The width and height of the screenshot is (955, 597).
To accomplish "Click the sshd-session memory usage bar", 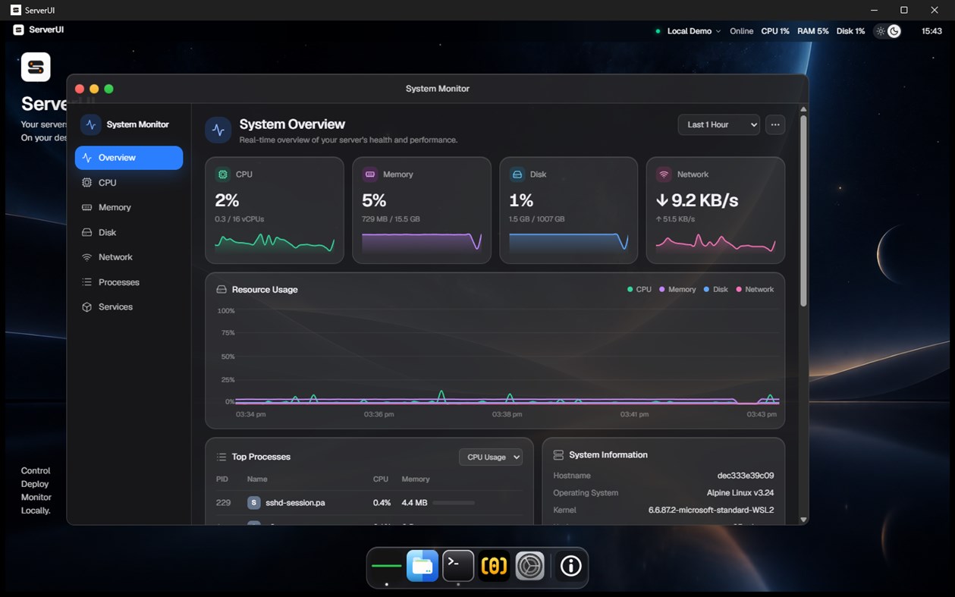I will click(454, 503).
